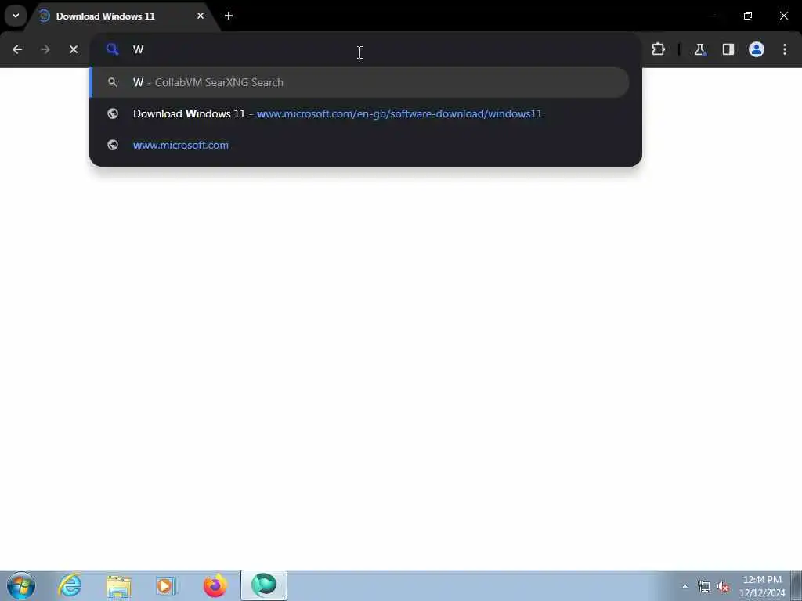This screenshot has height=601, width=802.
Task: Open Windows Explorer folder on taskbar
Action: tap(119, 585)
